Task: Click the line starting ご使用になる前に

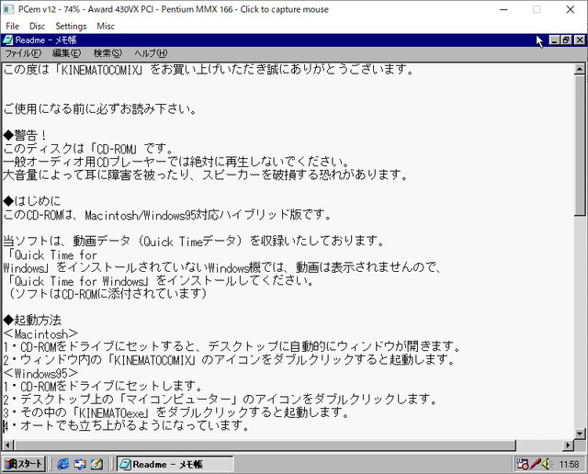Action: [100, 109]
